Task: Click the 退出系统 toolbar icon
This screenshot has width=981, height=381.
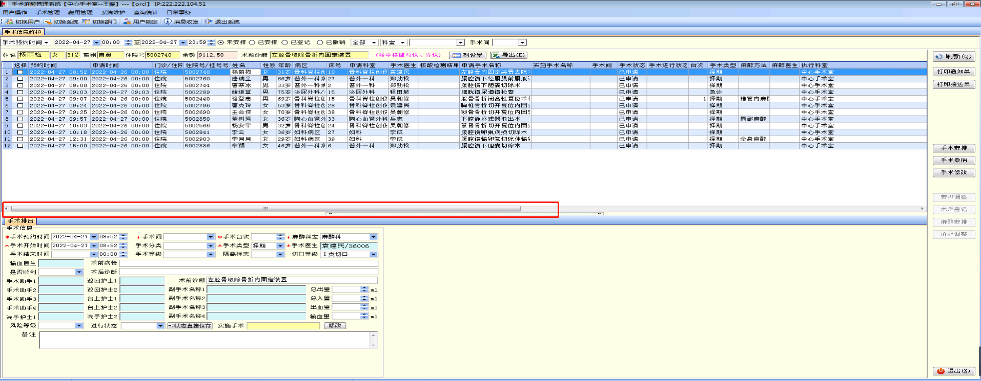Action: (208, 21)
